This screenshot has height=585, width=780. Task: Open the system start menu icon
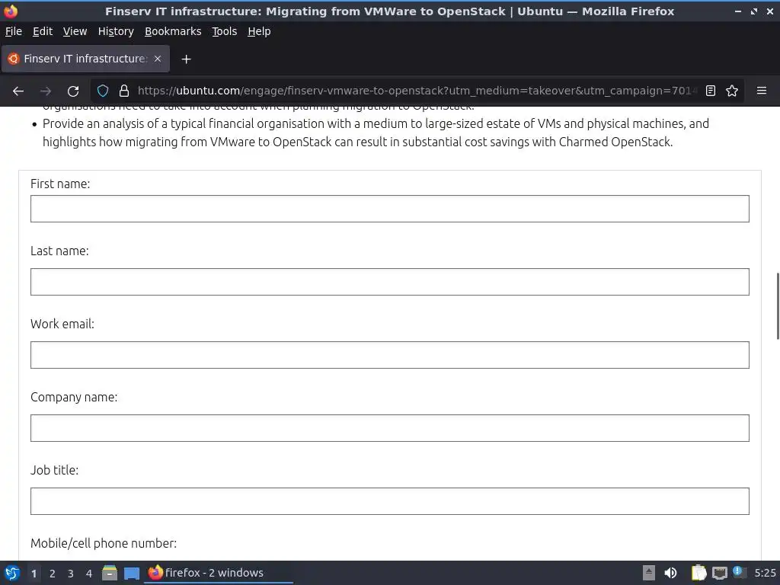pyautogui.click(x=12, y=573)
